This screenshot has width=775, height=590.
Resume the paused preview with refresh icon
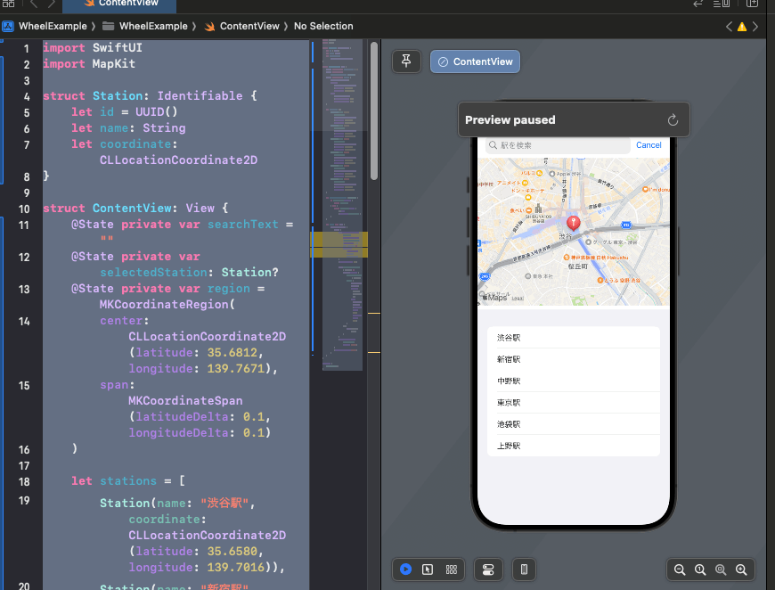click(x=673, y=120)
